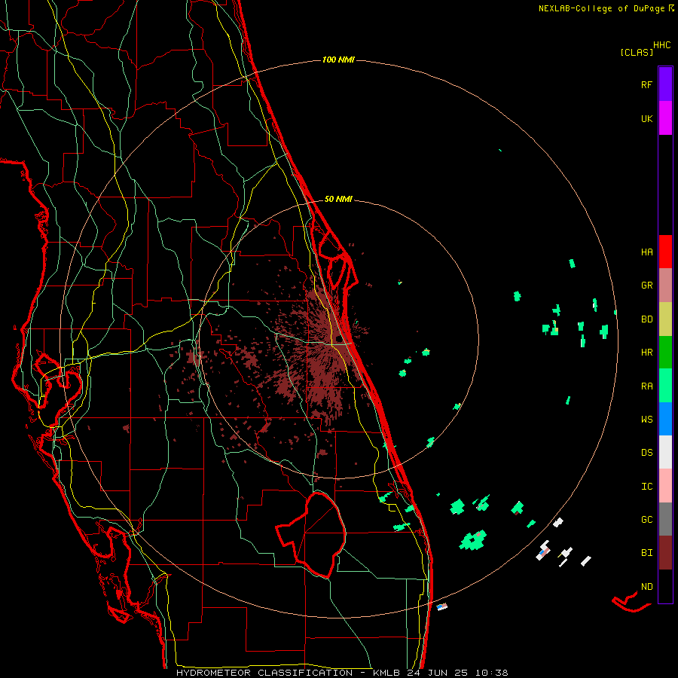The width and height of the screenshot is (678, 678).
Task: Click the GC gray legend swatch
Action: click(665, 519)
